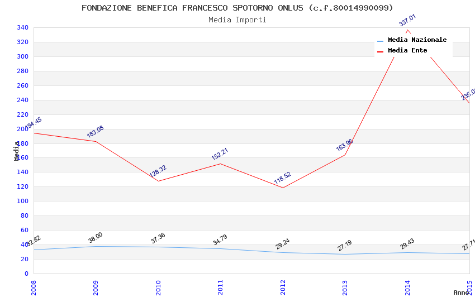
Task: Click the data label 128.32
Action: point(158,171)
